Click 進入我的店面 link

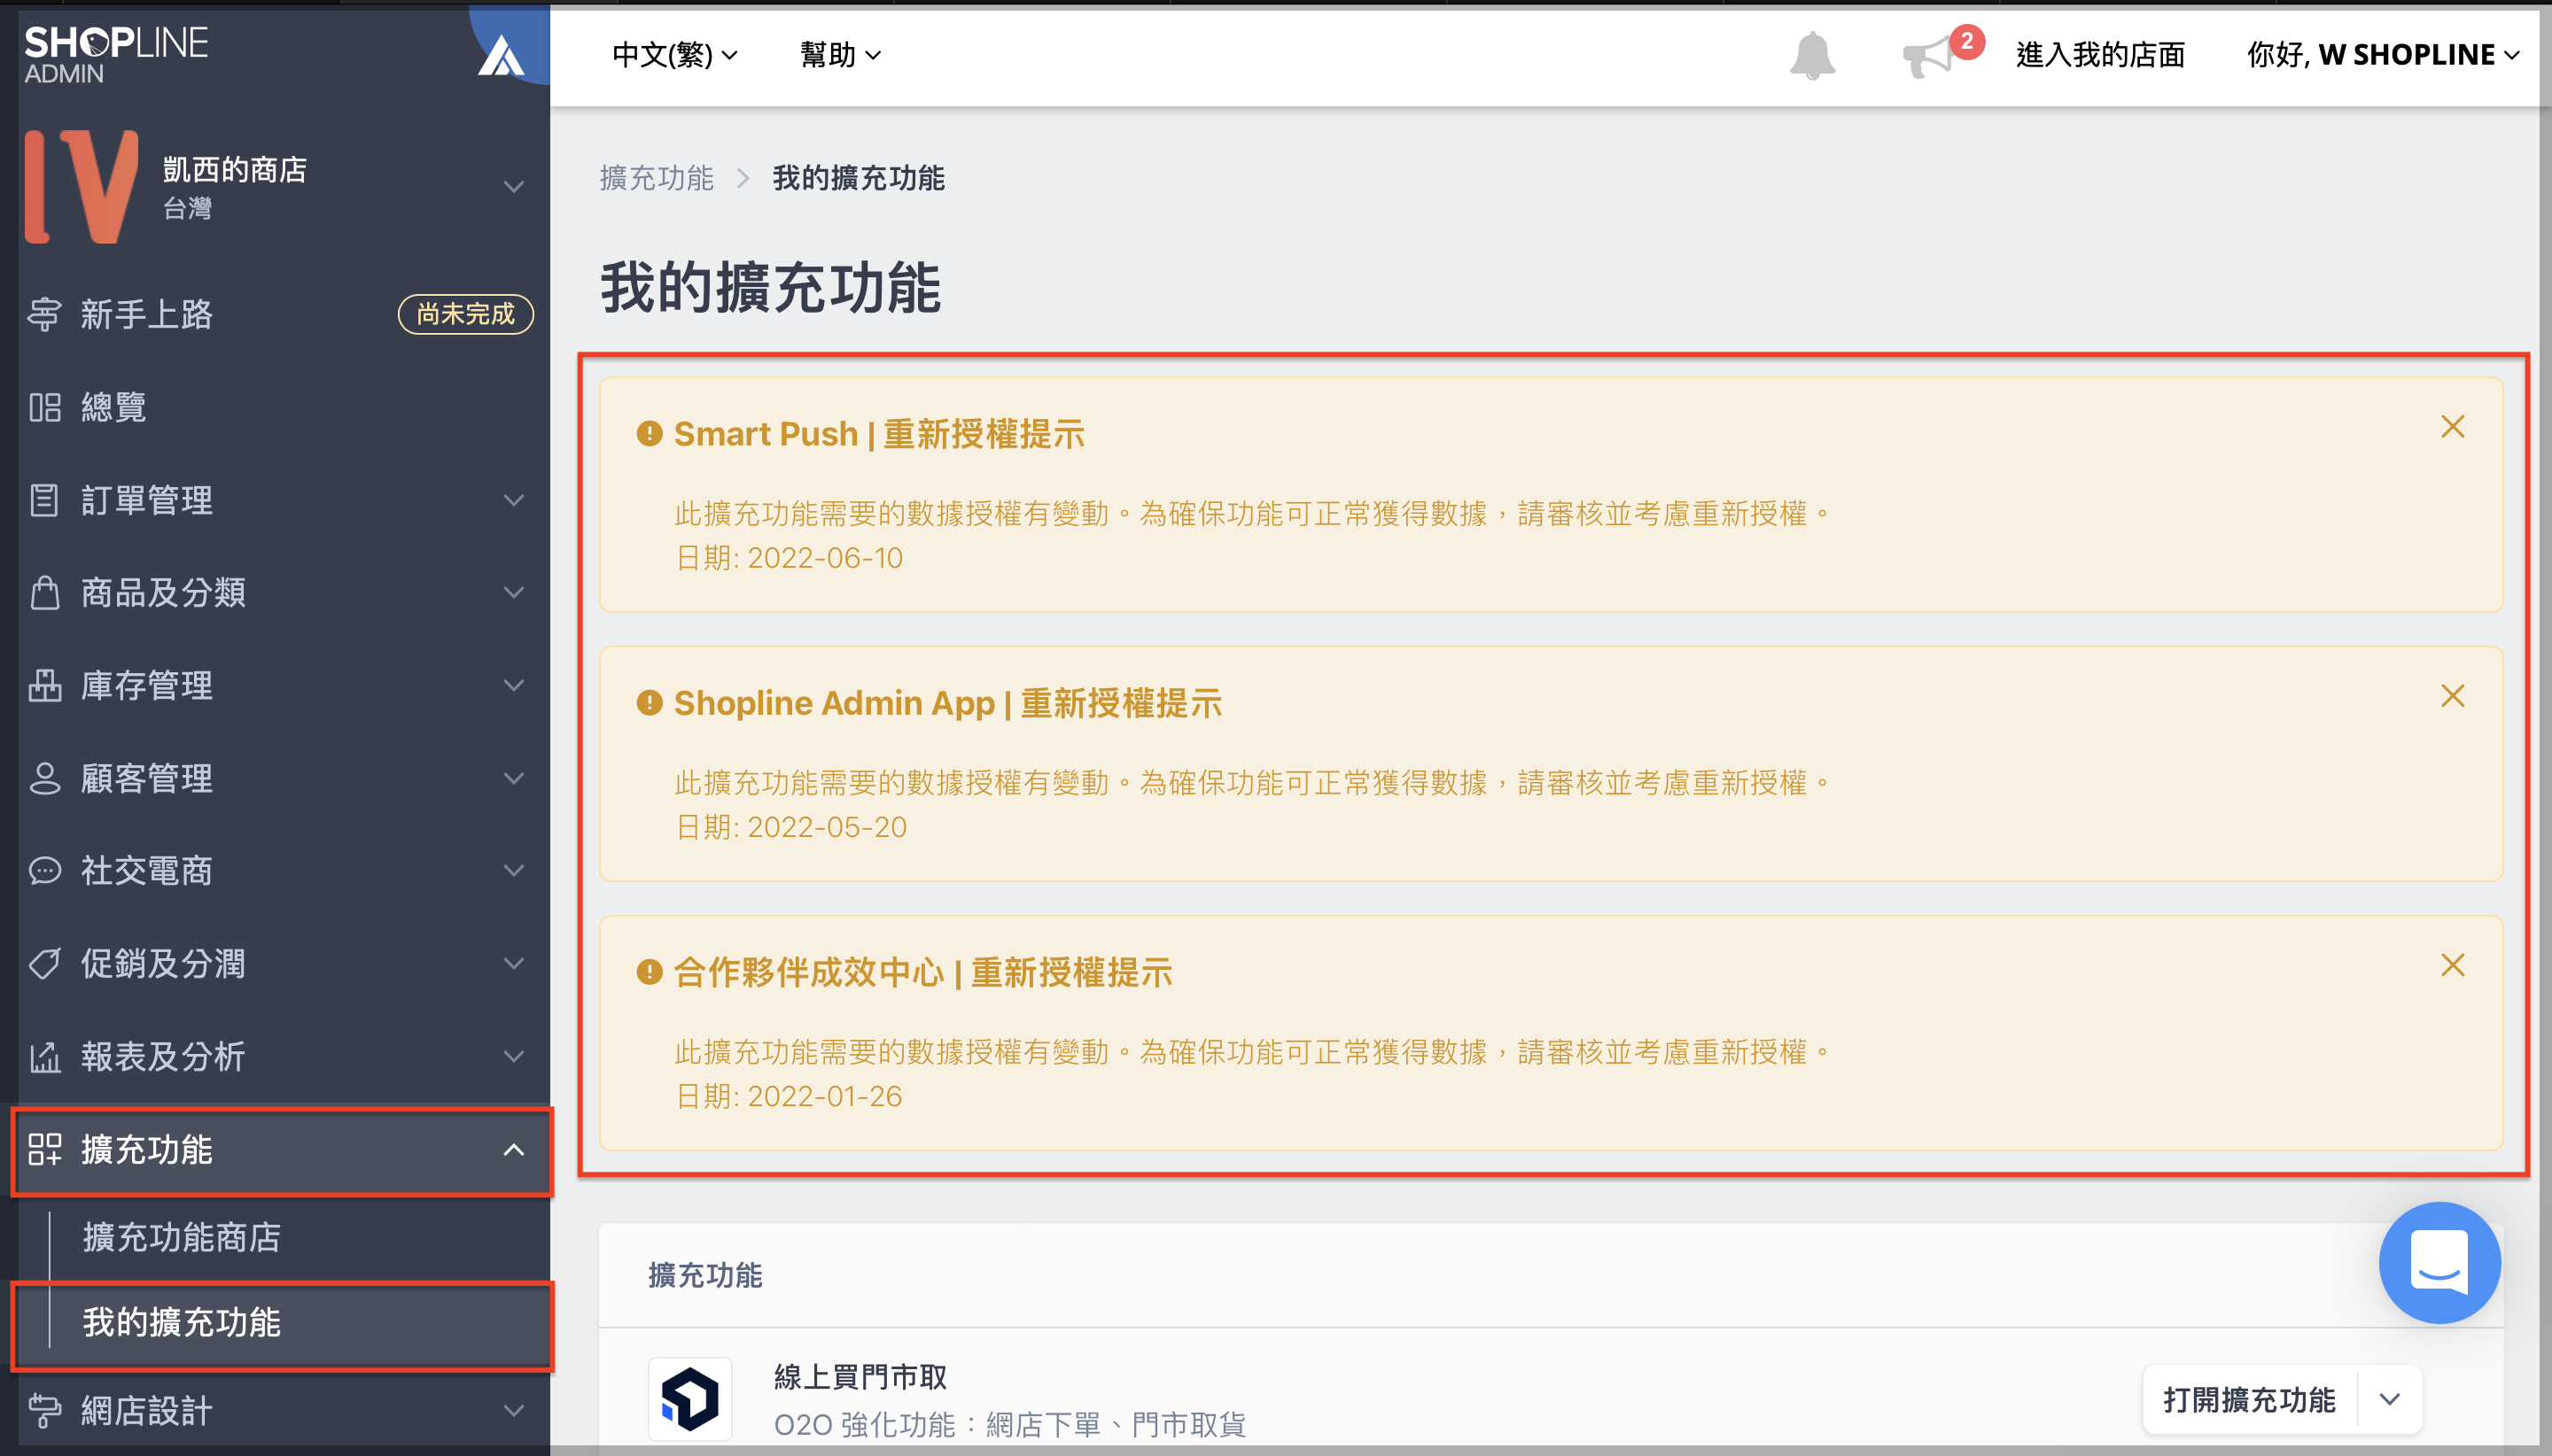(2100, 55)
